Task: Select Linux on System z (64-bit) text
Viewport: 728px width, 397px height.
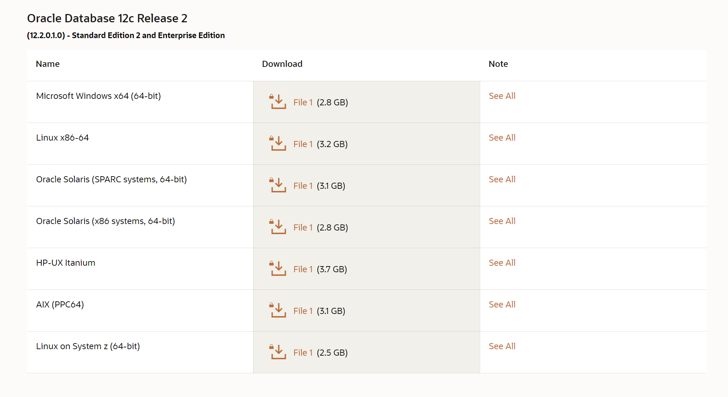Action: click(88, 346)
